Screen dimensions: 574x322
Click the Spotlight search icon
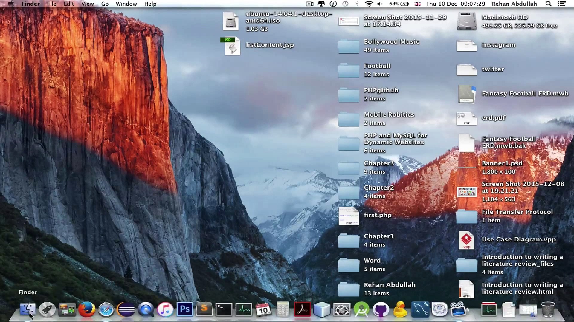(x=548, y=4)
